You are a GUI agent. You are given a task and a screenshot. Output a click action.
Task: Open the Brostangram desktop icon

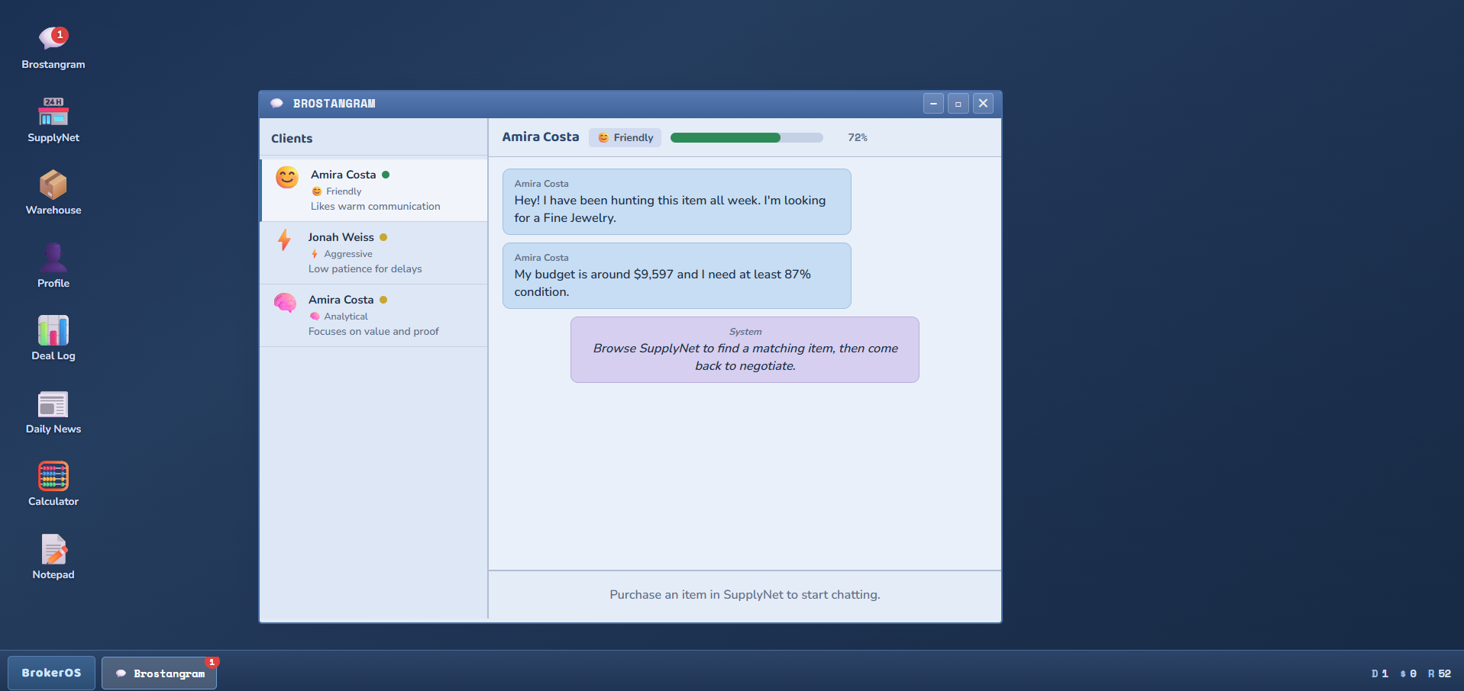point(53,47)
